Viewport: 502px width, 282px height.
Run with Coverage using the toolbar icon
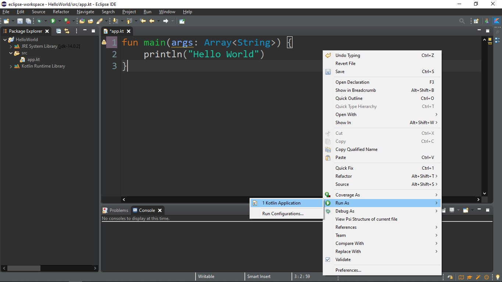point(67,21)
